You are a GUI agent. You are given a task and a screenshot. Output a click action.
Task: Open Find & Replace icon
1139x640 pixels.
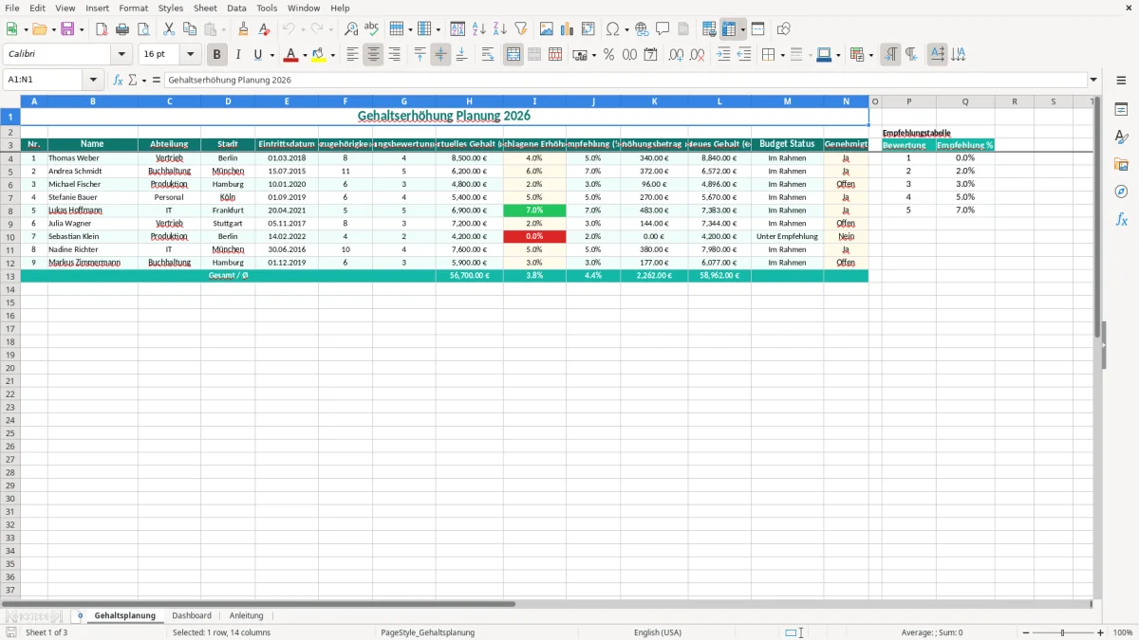tap(350, 29)
